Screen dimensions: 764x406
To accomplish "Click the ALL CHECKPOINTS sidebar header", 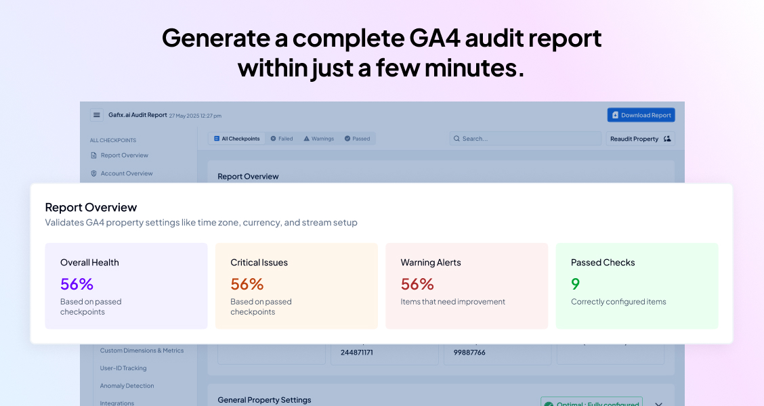I will pyautogui.click(x=113, y=140).
